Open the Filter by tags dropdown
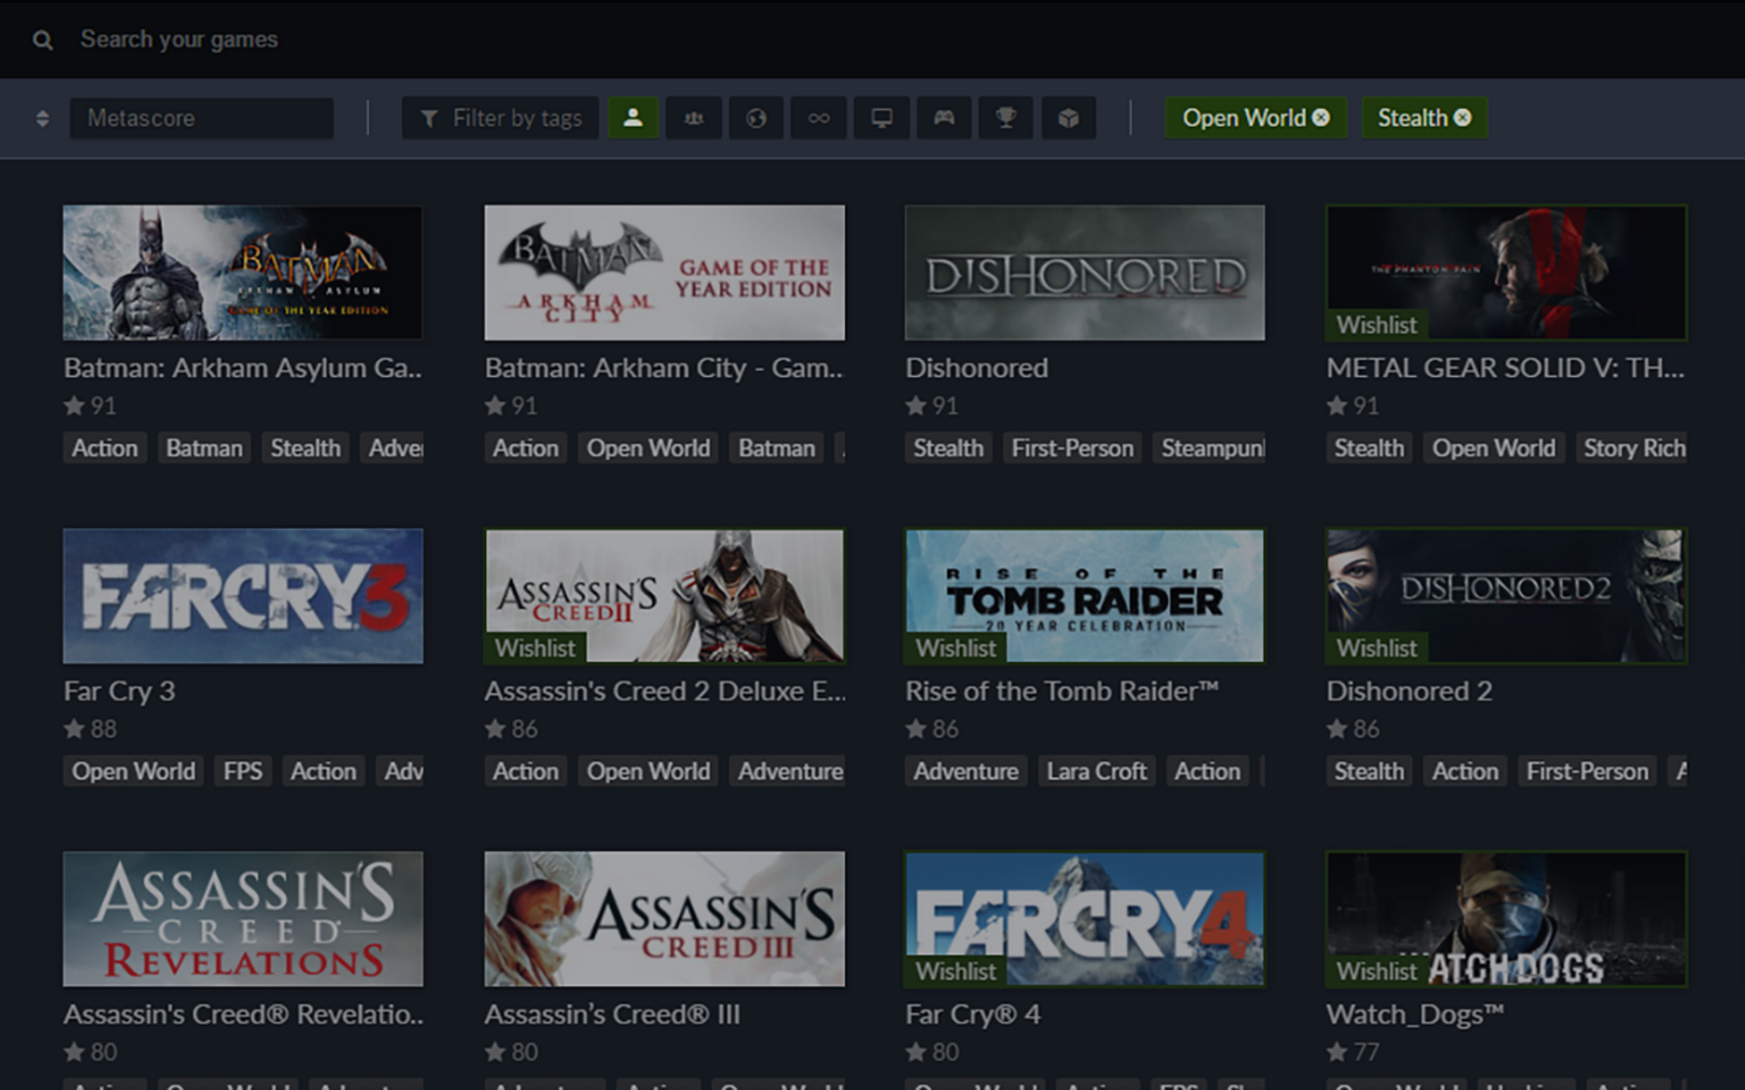Screen dimensions: 1745x1090 pyautogui.click(x=500, y=118)
